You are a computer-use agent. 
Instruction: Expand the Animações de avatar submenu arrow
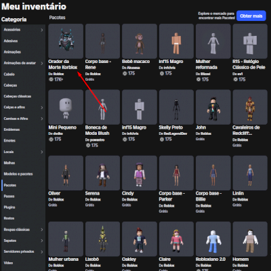(42, 63)
